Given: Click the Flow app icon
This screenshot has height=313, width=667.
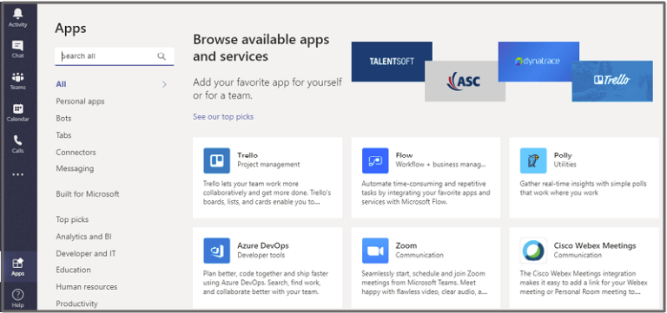Looking at the screenshot, I should [x=375, y=160].
